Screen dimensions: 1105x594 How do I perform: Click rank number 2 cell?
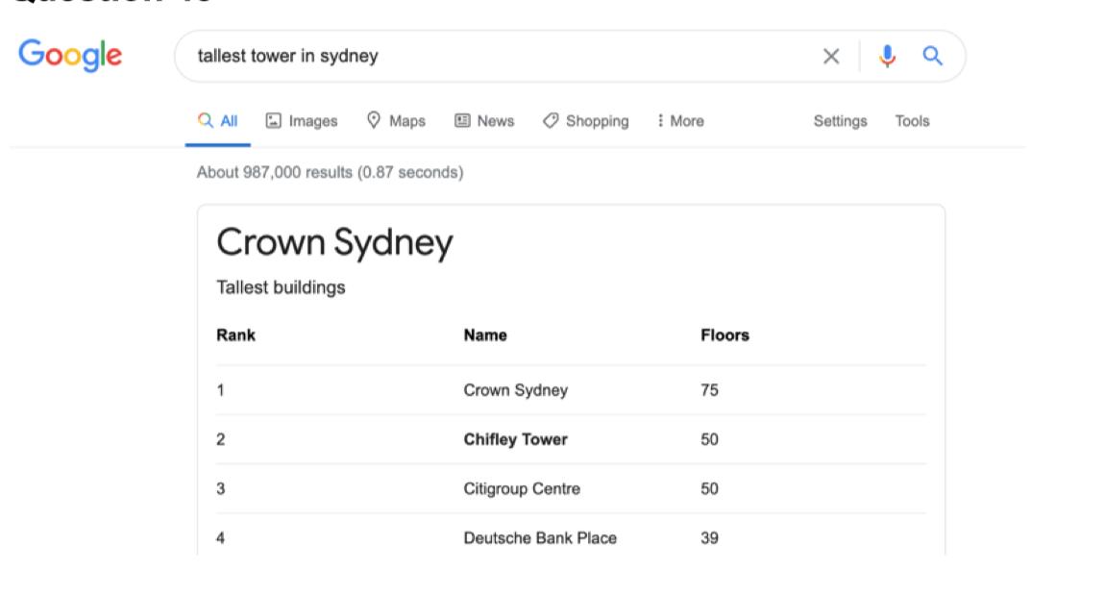[x=221, y=439]
